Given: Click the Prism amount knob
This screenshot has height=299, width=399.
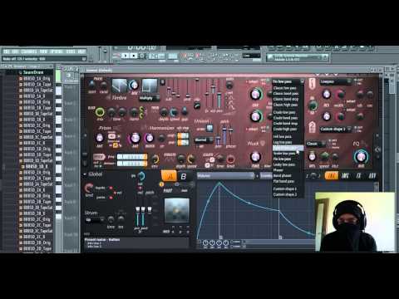Looking at the screenshot, I should pyautogui.click(x=99, y=138).
